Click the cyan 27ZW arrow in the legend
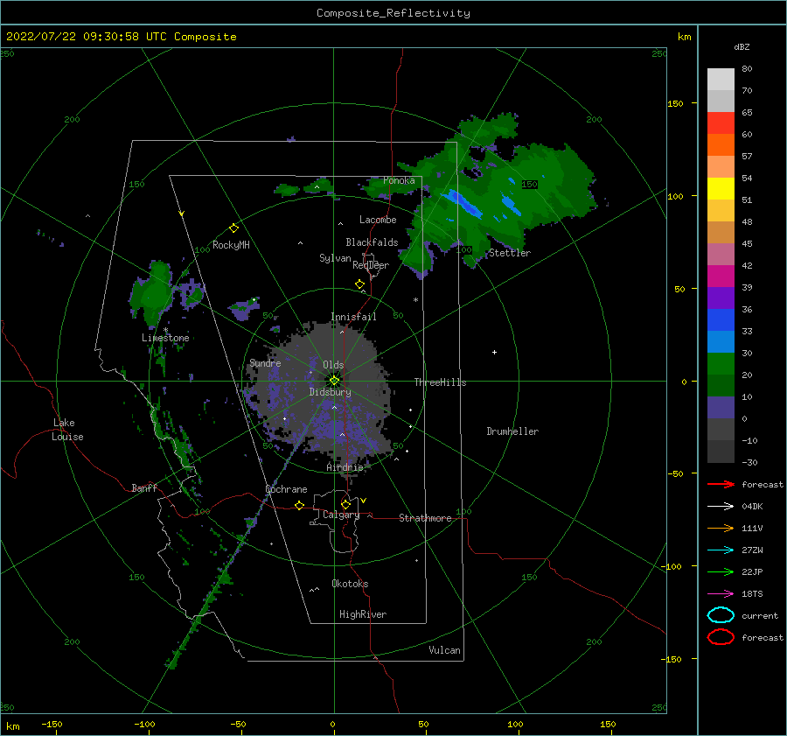 (721, 550)
